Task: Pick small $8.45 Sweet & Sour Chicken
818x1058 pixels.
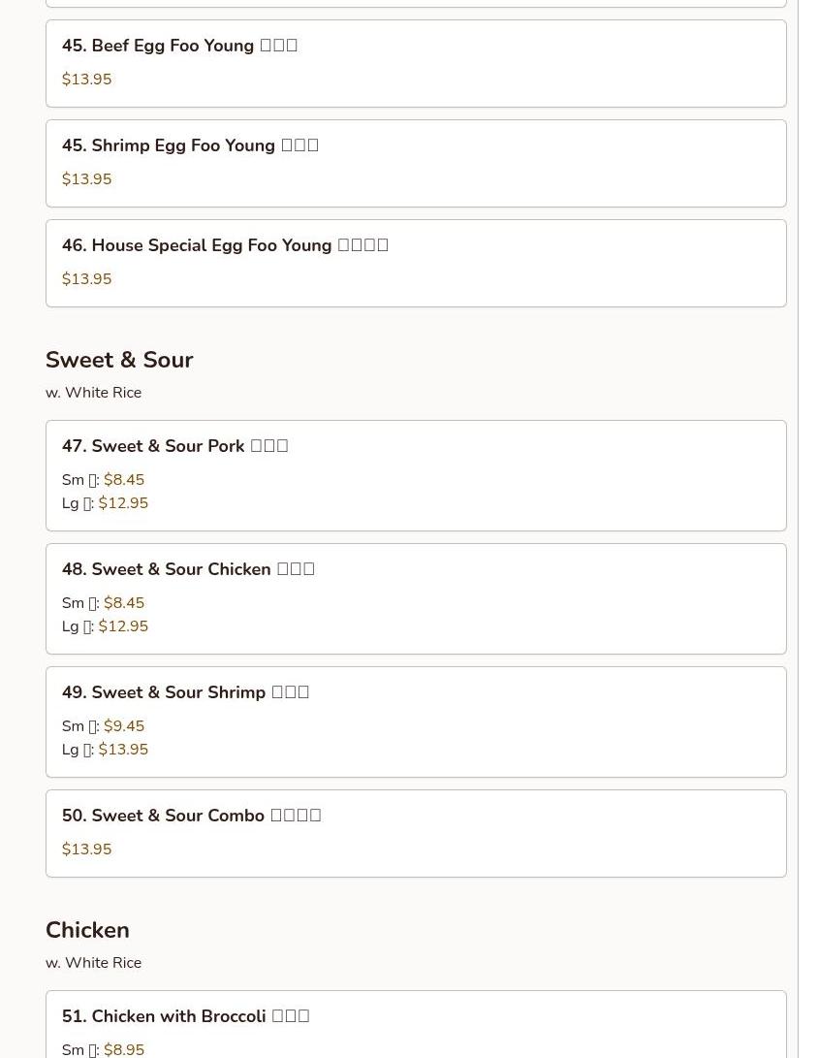Action: point(123,603)
